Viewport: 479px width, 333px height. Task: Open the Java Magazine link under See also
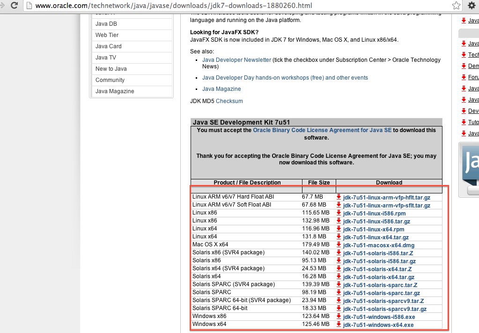click(221, 89)
